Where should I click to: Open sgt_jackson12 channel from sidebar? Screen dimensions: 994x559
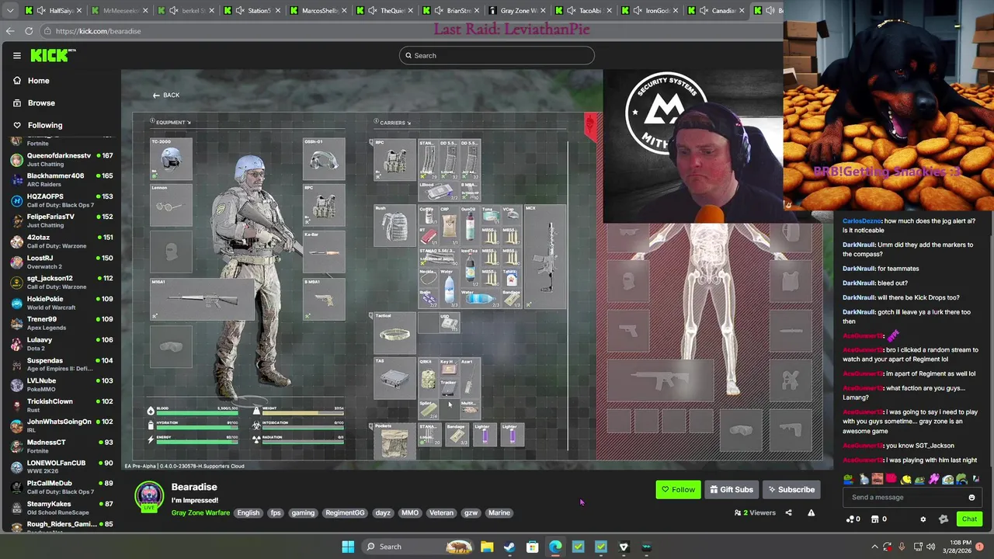[x=62, y=283]
